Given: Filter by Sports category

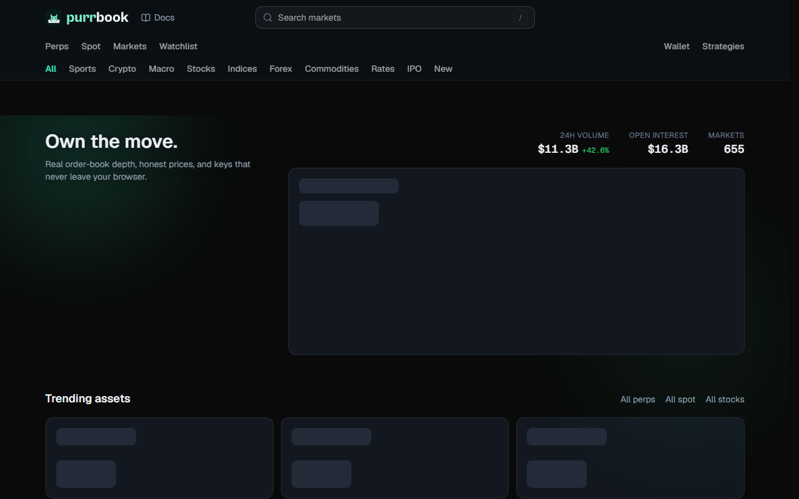Looking at the screenshot, I should tap(82, 69).
